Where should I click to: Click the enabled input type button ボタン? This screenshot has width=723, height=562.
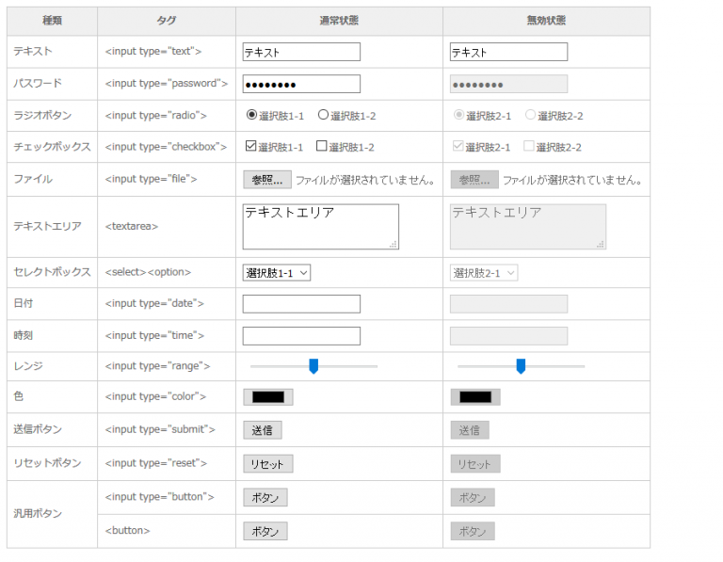click(x=265, y=497)
